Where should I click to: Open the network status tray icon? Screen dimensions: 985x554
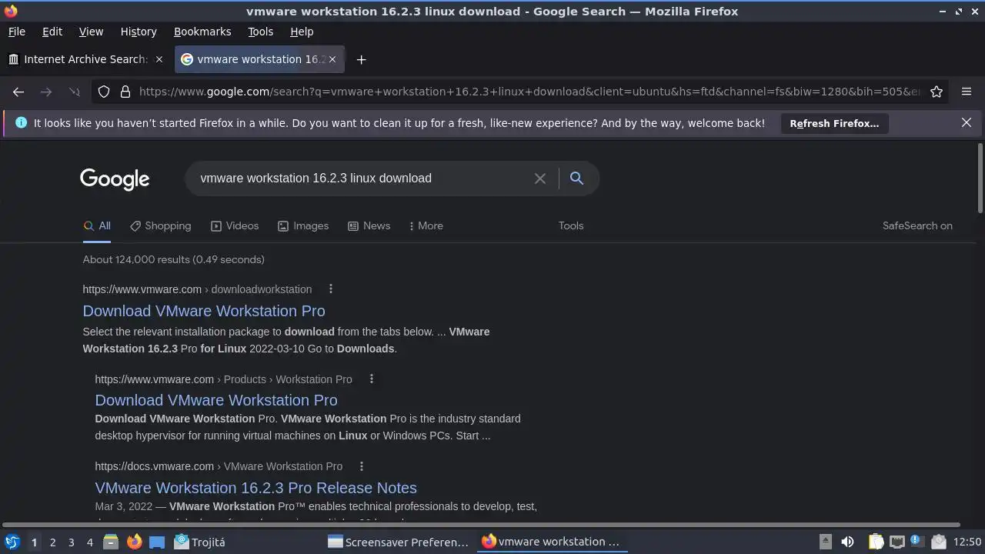click(897, 542)
